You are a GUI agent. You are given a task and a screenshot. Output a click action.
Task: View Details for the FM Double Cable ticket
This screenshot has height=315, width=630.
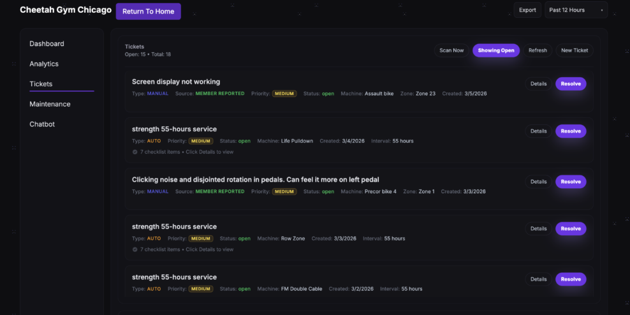(x=538, y=279)
